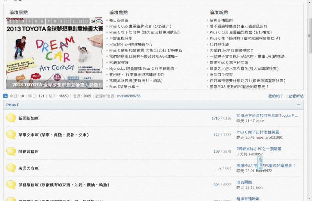Open the 新聞新知區 forum
312x201 pixels.
coord(28,118)
